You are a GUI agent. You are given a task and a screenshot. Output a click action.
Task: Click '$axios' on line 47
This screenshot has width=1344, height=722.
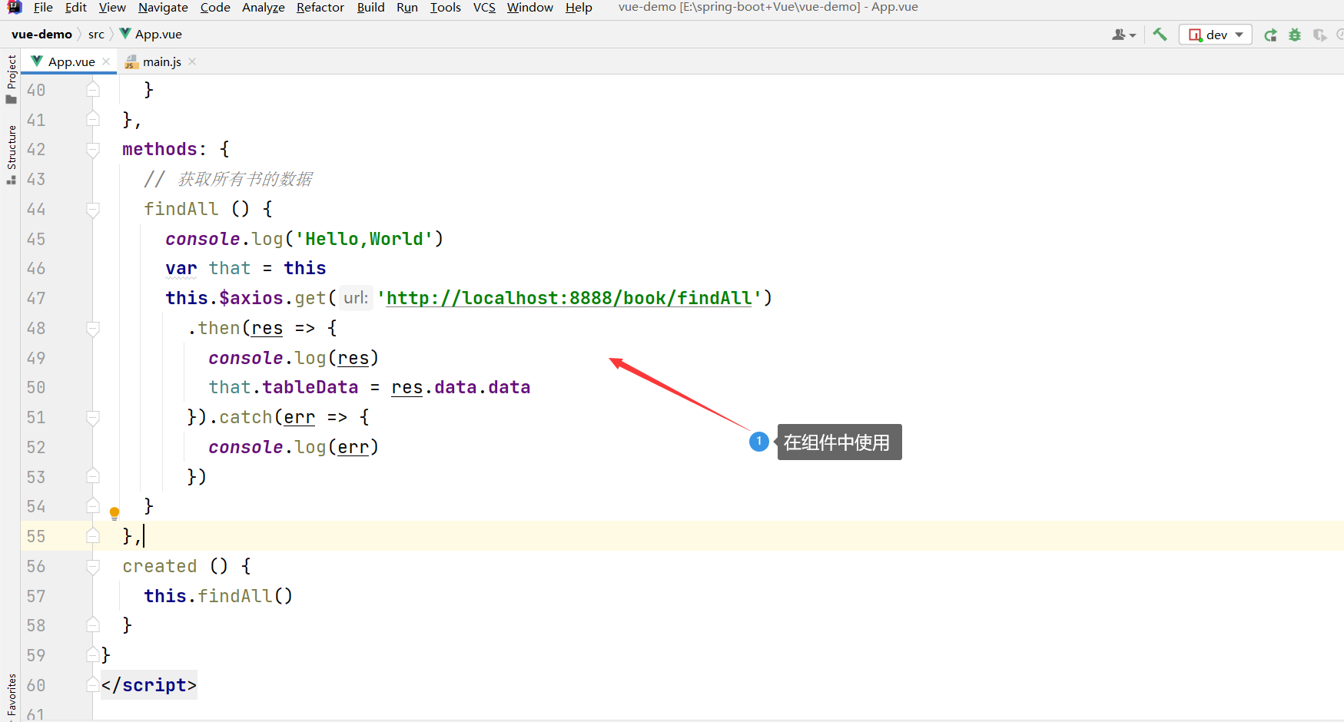(251, 298)
